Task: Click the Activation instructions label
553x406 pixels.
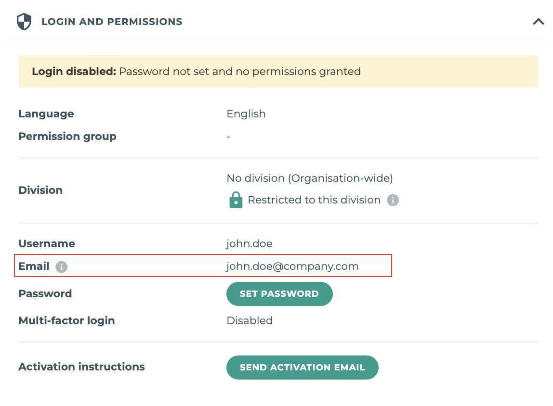Action: [x=81, y=367]
